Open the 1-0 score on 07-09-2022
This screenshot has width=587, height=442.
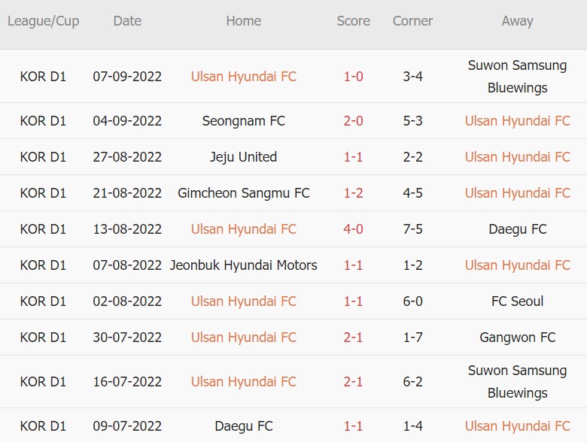coord(353,76)
